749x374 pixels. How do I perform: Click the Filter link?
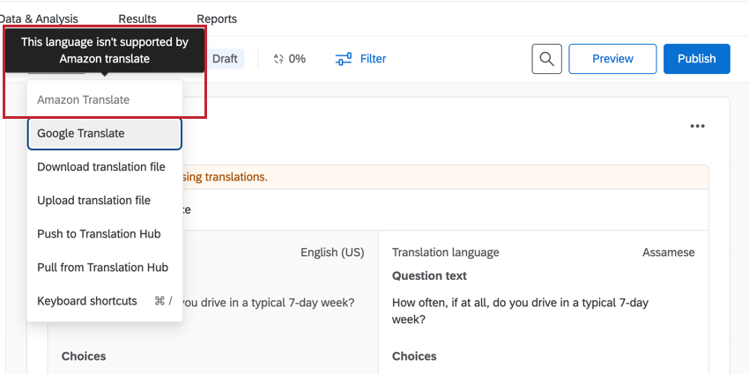(373, 59)
